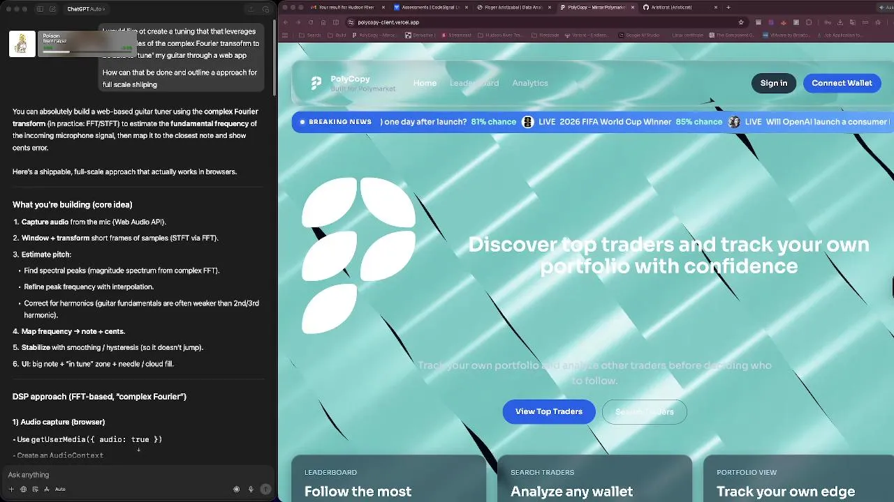Open the SEARCH TRADERS Analyze any wallet card
Viewport: 894px width, 502px height.
[594, 478]
